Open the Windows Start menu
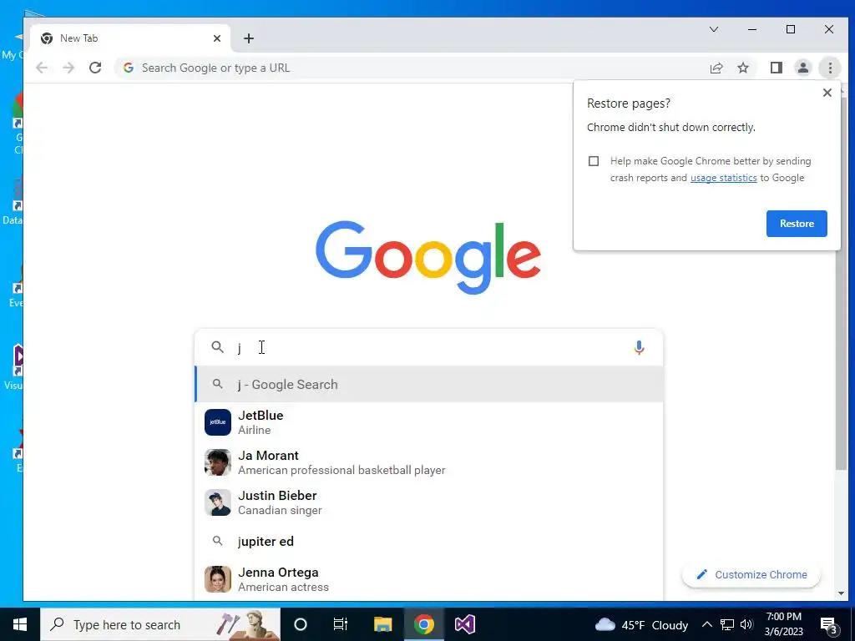 click(20, 624)
